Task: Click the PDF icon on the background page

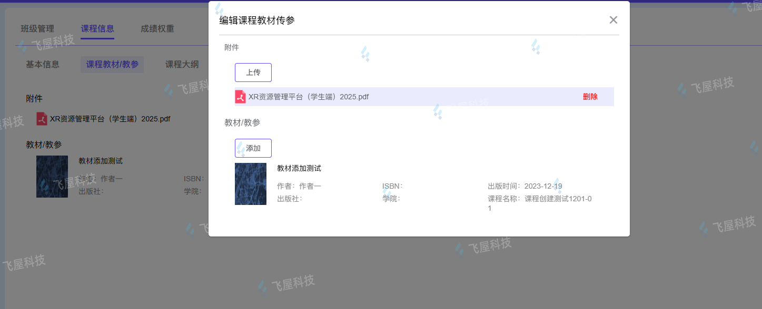Action: (x=42, y=119)
